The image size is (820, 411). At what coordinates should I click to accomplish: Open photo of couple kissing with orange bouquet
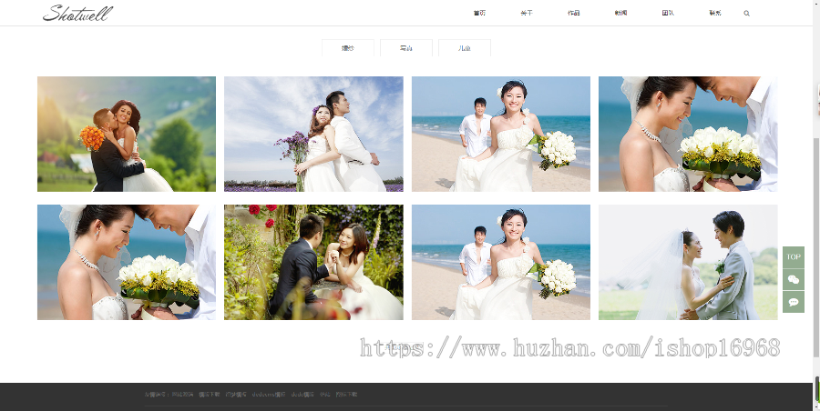point(127,135)
